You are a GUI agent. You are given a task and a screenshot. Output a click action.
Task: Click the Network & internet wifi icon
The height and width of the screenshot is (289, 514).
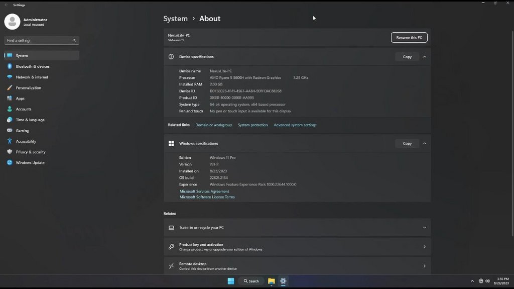[10, 77]
